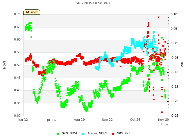This screenshot has width=186, height=139.
Task: Click the Sep 22 x-axis label
Action: tap(107, 120)
